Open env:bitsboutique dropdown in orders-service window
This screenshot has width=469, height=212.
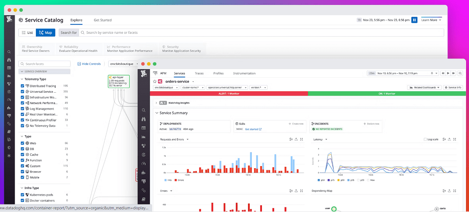(x=166, y=87)
